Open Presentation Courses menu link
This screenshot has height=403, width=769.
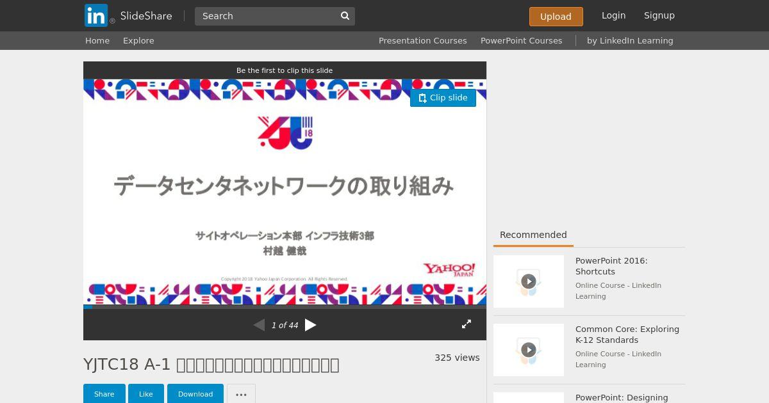coord(422,40)
